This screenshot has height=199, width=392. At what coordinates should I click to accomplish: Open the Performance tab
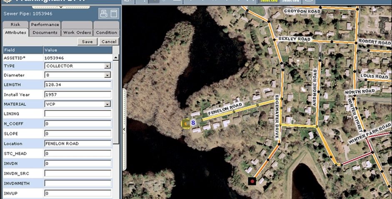click(45, 24)
